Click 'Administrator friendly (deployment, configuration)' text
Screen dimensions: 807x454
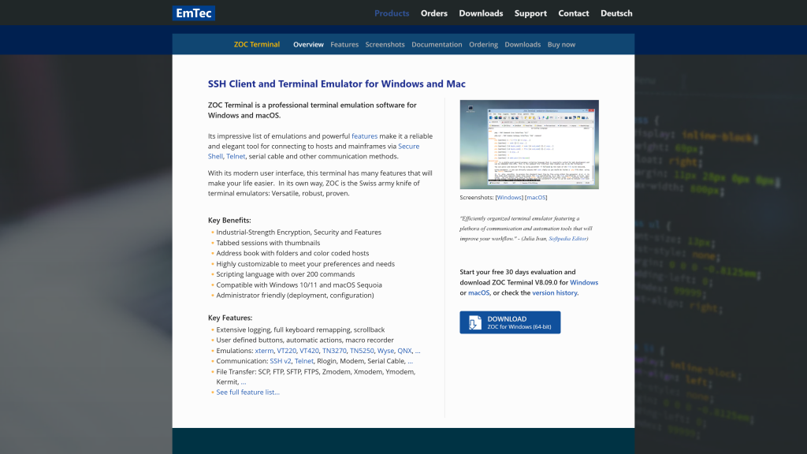point(295,296)
